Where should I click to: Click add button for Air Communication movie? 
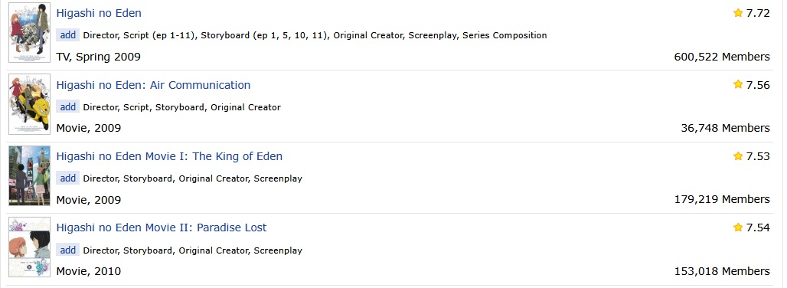[68, 107]
